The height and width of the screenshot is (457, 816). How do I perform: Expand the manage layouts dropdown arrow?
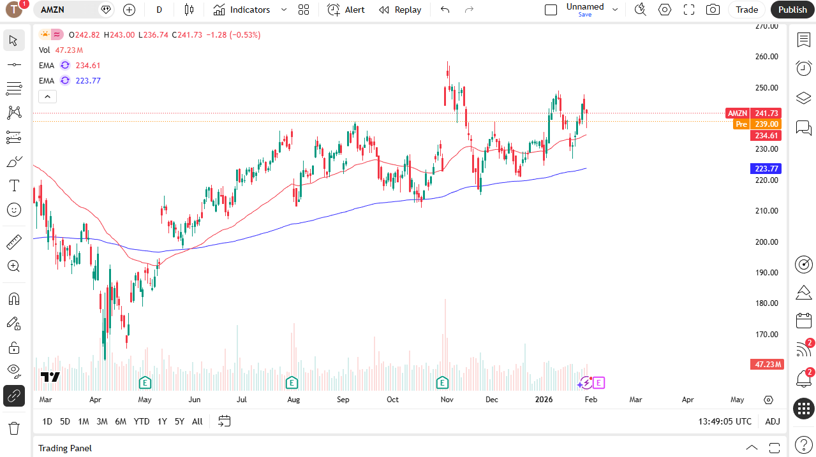(x=615, y=10)
